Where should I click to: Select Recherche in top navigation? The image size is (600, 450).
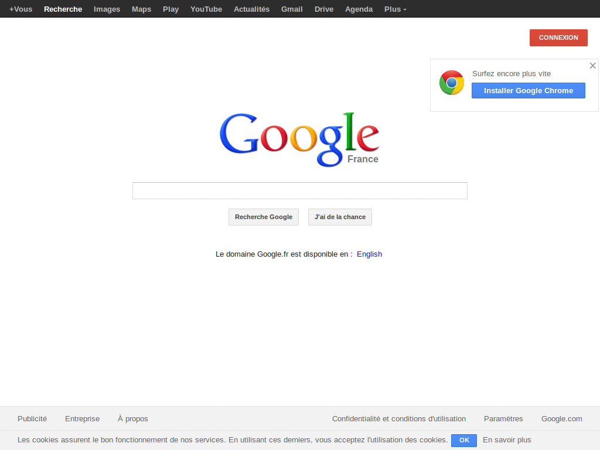[x=63, y=9]
